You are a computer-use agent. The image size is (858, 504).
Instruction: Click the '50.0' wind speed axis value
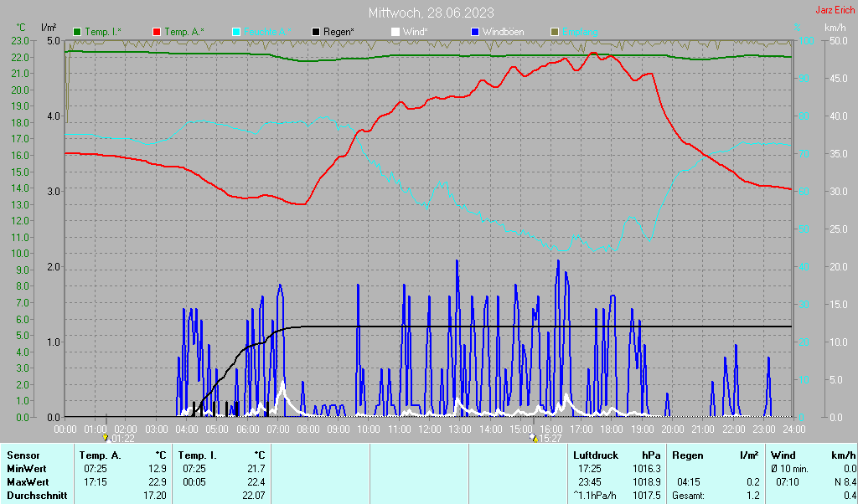pos(839,40)
